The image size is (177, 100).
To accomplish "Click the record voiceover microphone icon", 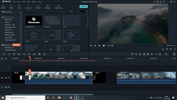I will [140, 54].
